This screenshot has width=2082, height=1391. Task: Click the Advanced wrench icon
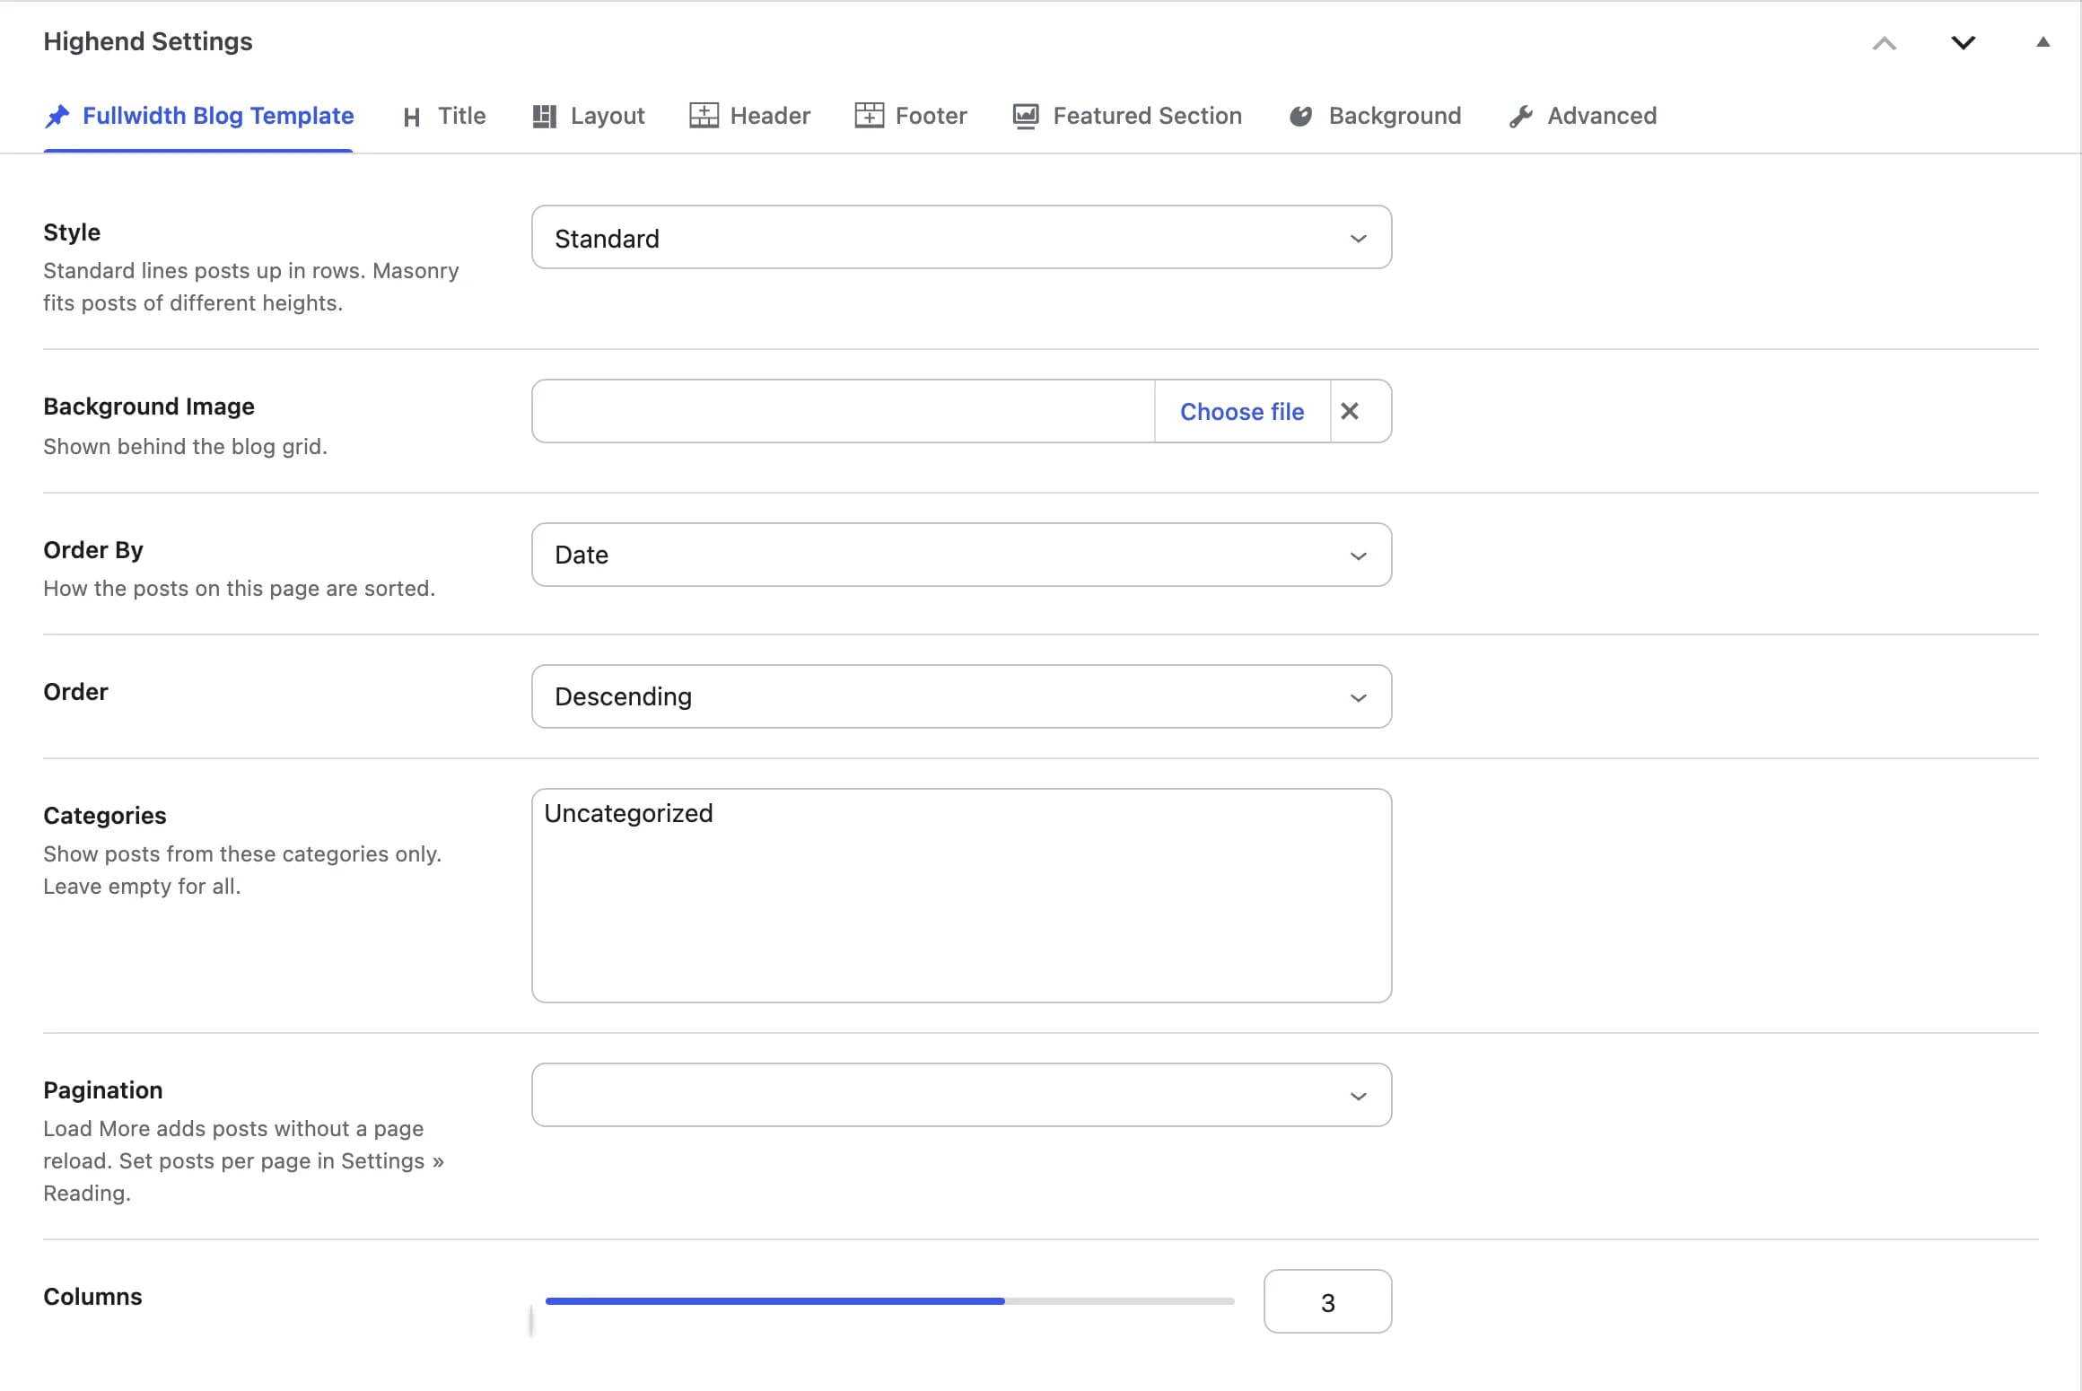coord(1521,117)
